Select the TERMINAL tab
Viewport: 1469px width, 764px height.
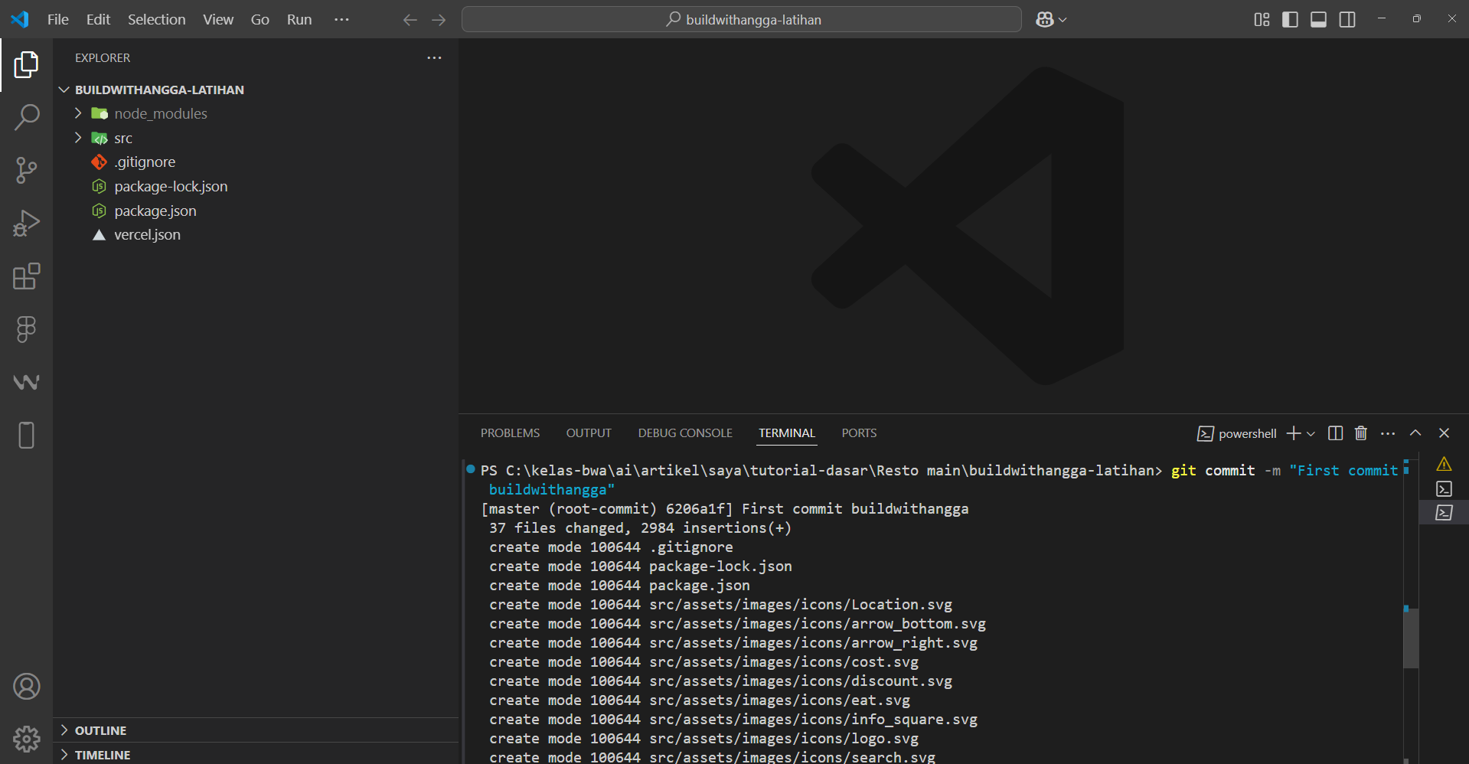pyautogui.click(x=787, y=433)
